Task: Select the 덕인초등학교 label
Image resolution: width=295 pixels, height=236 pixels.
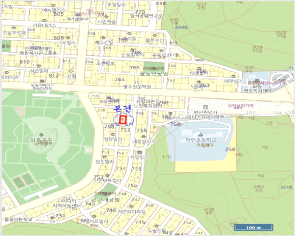Action: 201,140
